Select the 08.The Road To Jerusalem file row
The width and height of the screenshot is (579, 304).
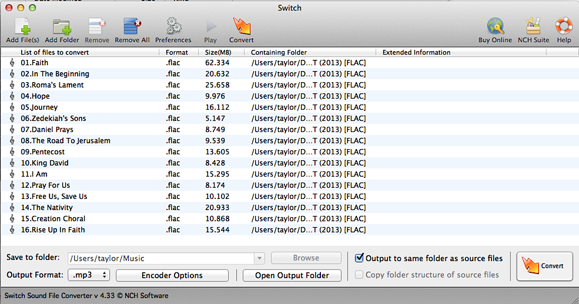tap(65, 141)
